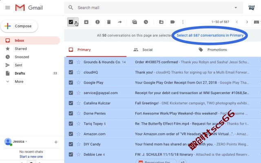Uncheck the master select-all checkbox
The width and height of the screenshot is (261, 163).
point(71,22)
